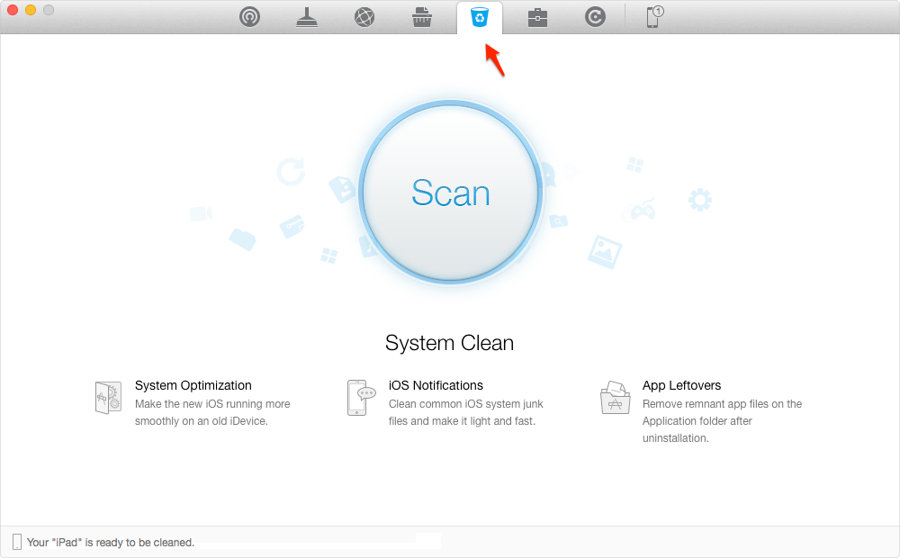Viewport: 900px width, 558px height.
Task: Click the System Clean title
Action: pos(449,343)
